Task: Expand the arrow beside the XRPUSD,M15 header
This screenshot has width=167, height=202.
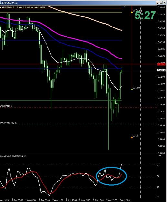Action: click(1, 7)
